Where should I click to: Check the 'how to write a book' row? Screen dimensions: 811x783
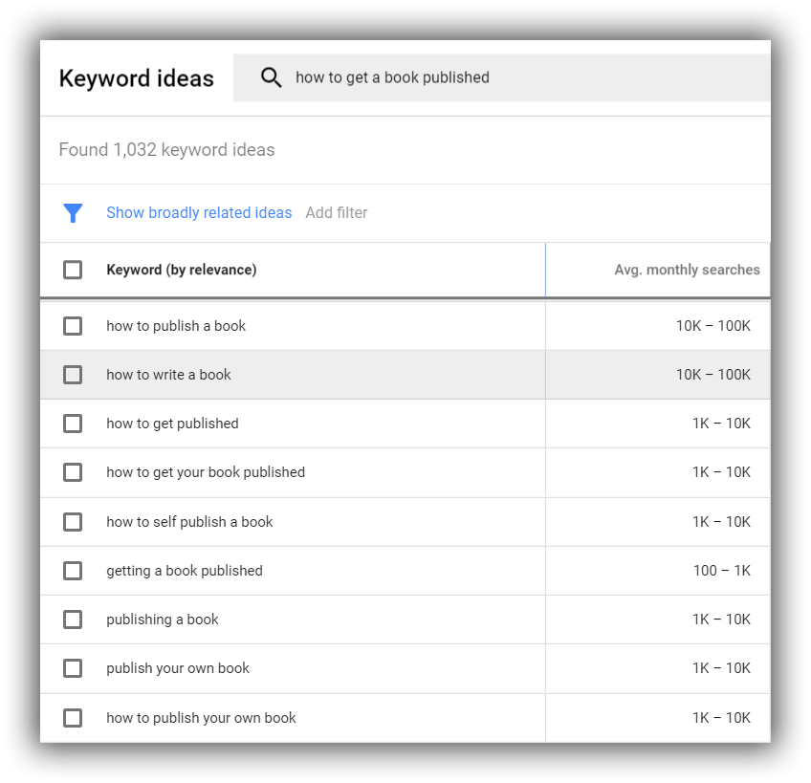point(73,375)
